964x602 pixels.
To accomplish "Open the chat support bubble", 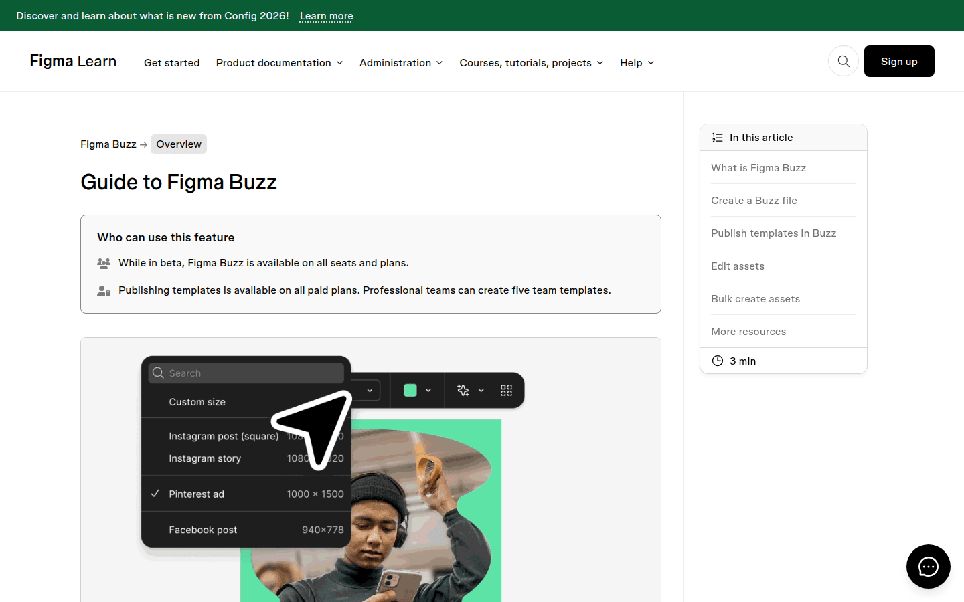I will 929,567.
